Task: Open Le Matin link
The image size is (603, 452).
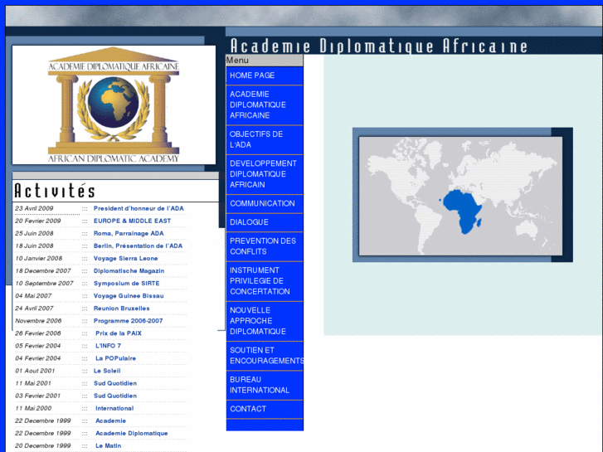Action: [x=109, y=446]
